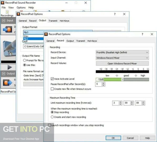
Task: Select Record tab in back dialog
Action: [33, 21]
